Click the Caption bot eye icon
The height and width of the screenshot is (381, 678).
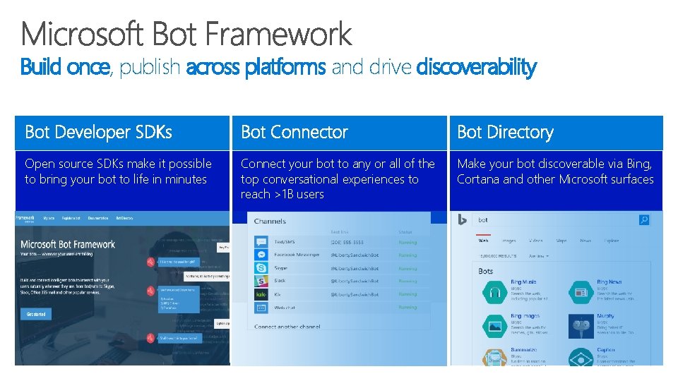(581, 357)
